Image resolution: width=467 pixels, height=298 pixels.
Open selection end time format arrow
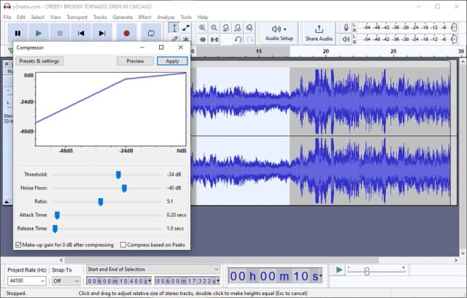218,281
